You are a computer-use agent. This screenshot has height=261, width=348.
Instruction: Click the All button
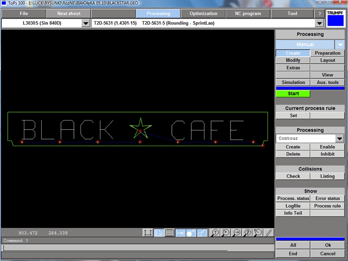click(x=293, y=245)
